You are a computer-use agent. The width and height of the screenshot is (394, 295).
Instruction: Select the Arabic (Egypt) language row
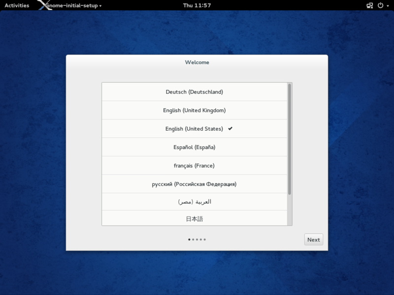point(194,202)
